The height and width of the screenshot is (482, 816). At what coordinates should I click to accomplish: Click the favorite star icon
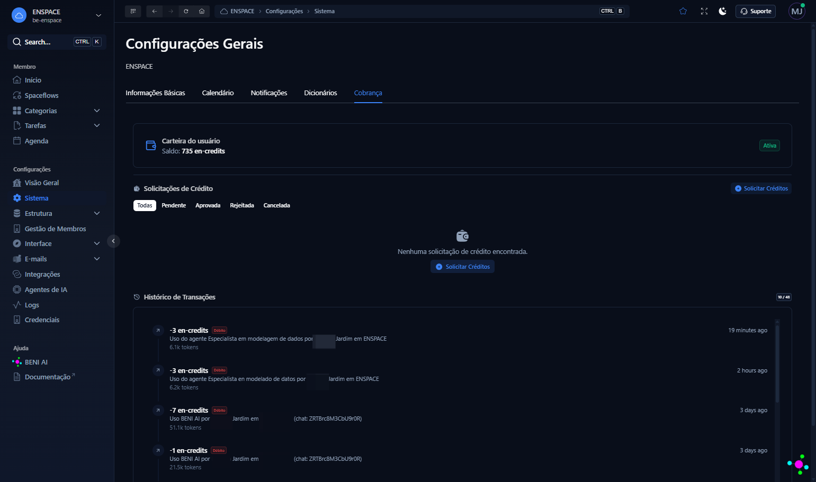(x=683, y=11)
